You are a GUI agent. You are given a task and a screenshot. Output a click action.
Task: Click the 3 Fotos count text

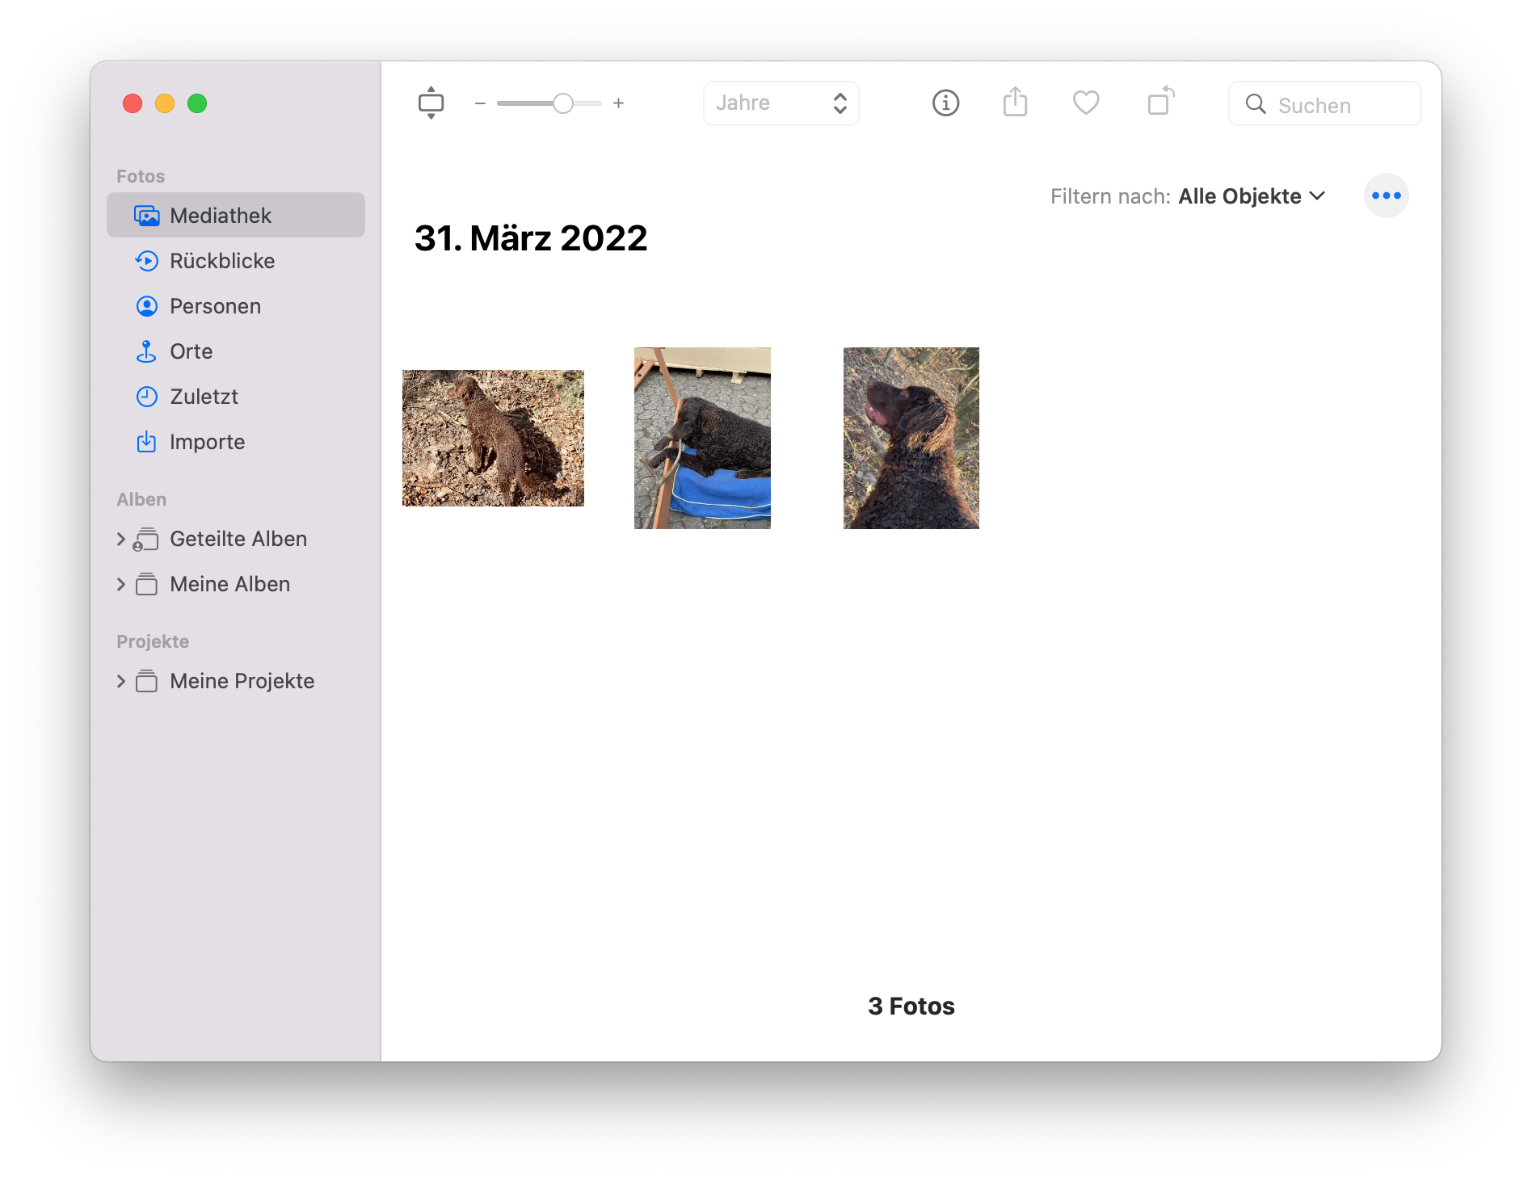click(x=911, y=1006)
